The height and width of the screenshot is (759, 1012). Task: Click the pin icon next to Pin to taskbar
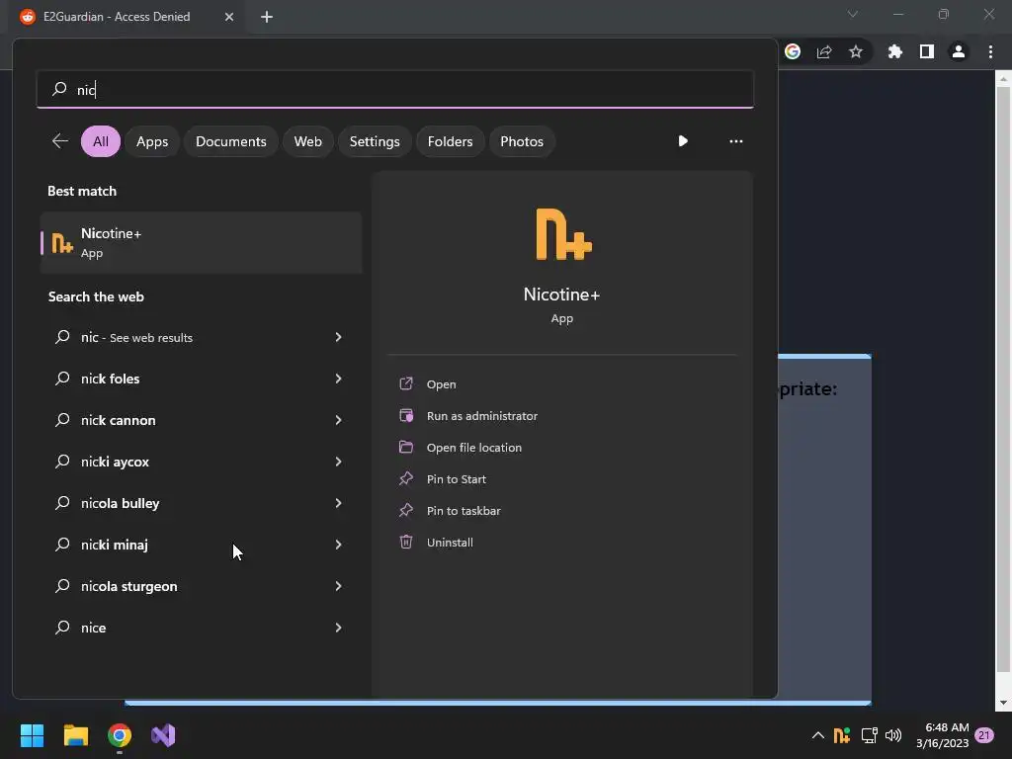406,510
